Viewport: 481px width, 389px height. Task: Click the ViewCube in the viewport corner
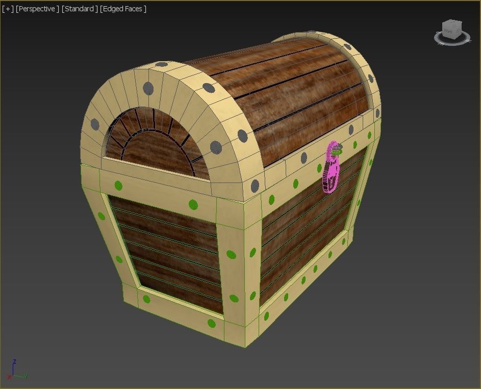tap(452, 30)
